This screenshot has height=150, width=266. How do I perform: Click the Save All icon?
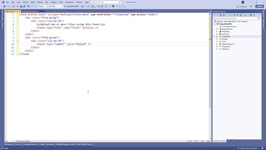click(x=24, y=7)
